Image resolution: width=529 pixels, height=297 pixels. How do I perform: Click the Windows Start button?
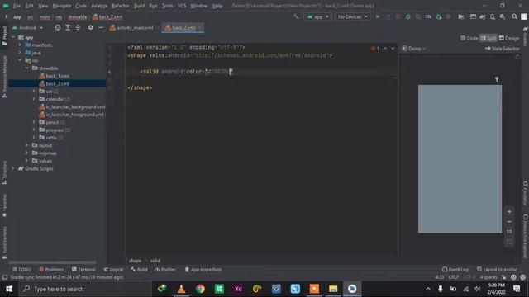coord(9,289)
